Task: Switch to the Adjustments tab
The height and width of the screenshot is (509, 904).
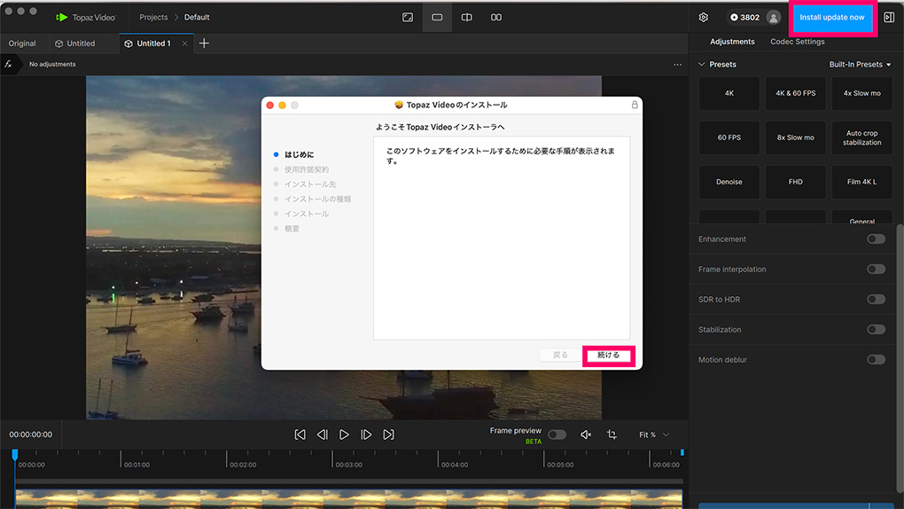Action: pos(732,42)
